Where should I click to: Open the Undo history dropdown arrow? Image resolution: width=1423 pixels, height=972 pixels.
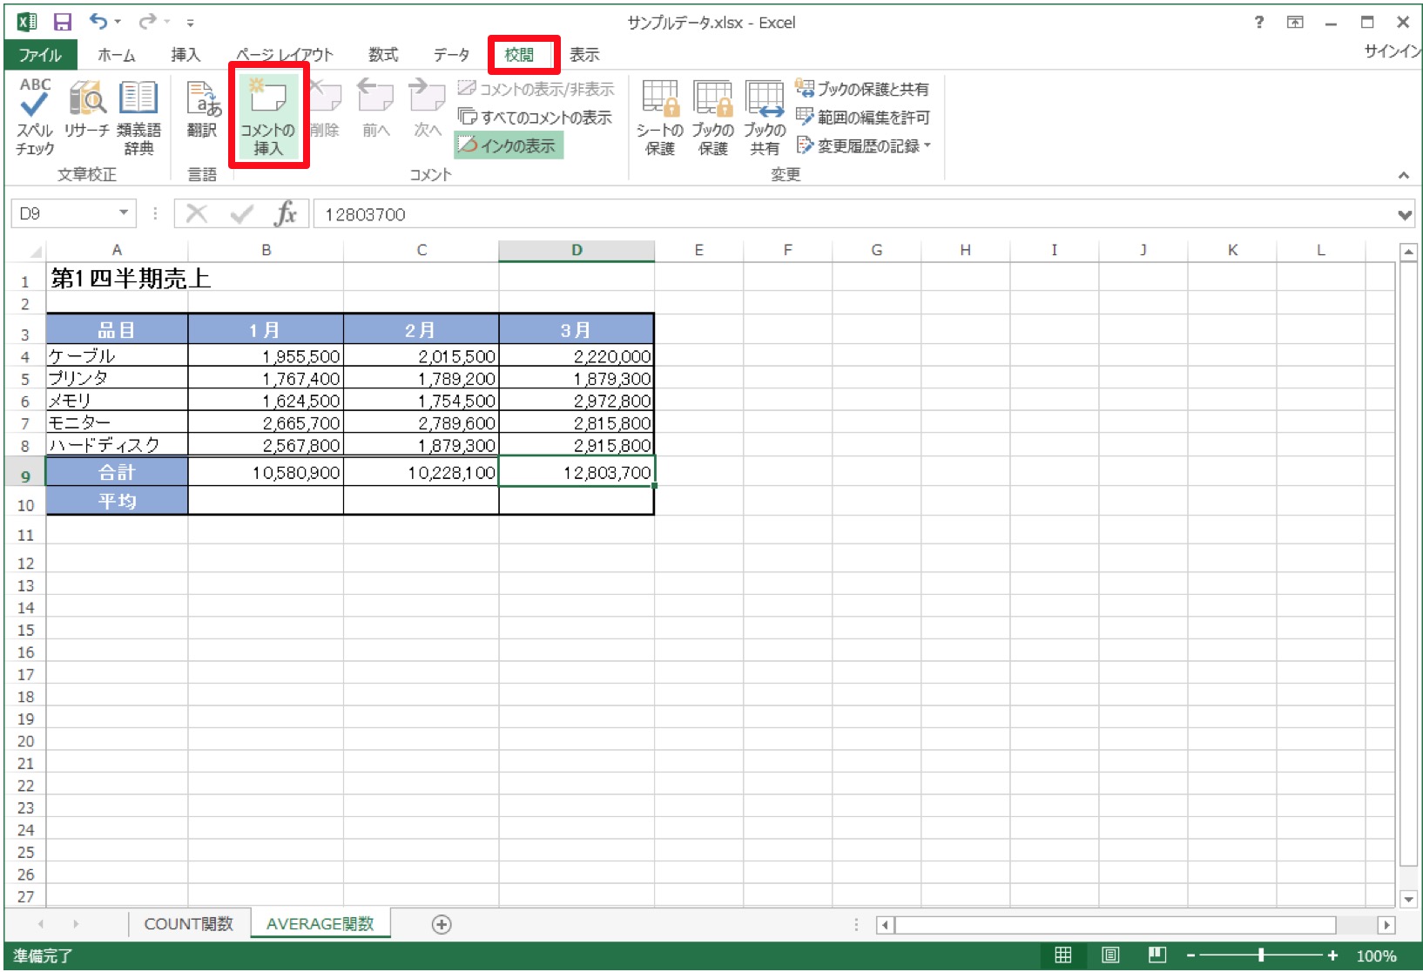[x=117, y=22]
